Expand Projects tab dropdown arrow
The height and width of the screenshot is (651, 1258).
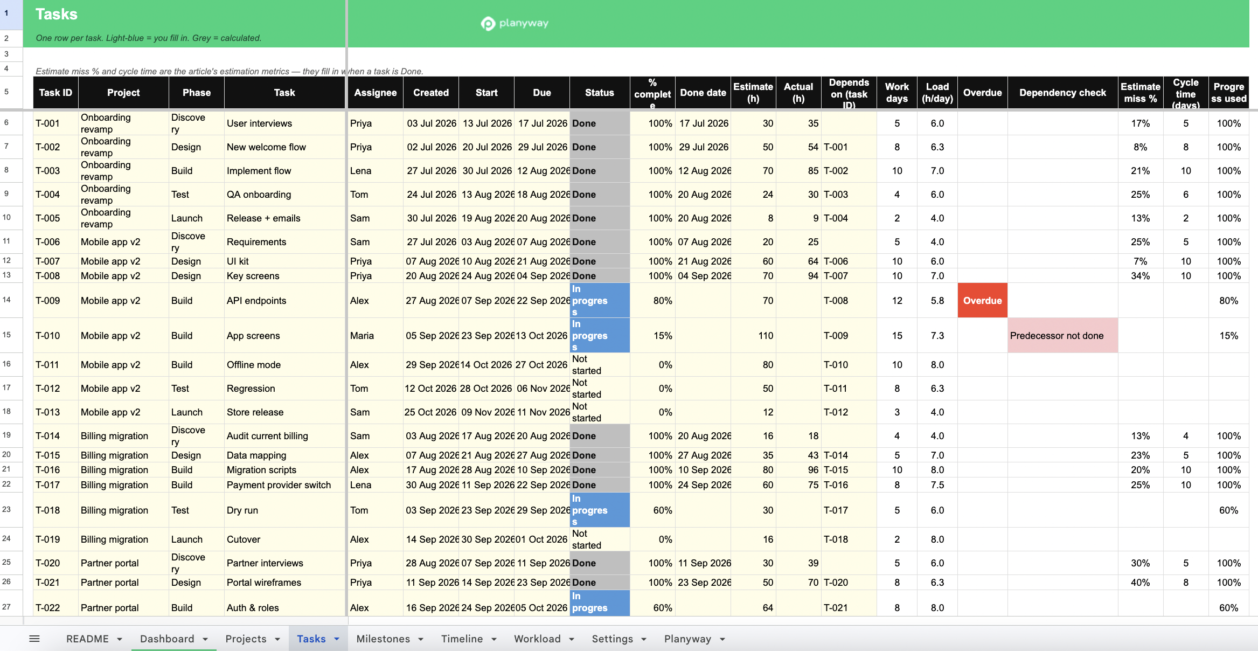point(277,639)
